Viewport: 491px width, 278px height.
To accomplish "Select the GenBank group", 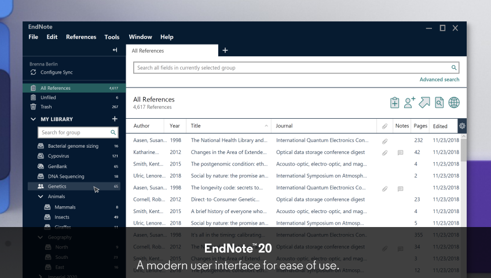I will tap(74, 166).
